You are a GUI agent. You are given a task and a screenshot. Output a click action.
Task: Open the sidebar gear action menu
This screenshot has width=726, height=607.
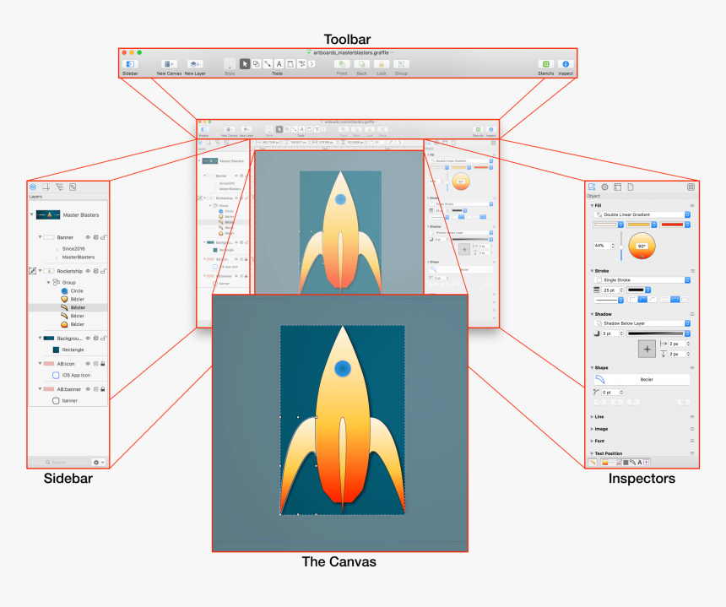point(99,462)
